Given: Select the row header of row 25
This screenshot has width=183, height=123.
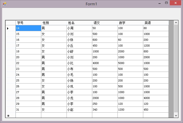Looking at the screenshot, I should [10, 80].
